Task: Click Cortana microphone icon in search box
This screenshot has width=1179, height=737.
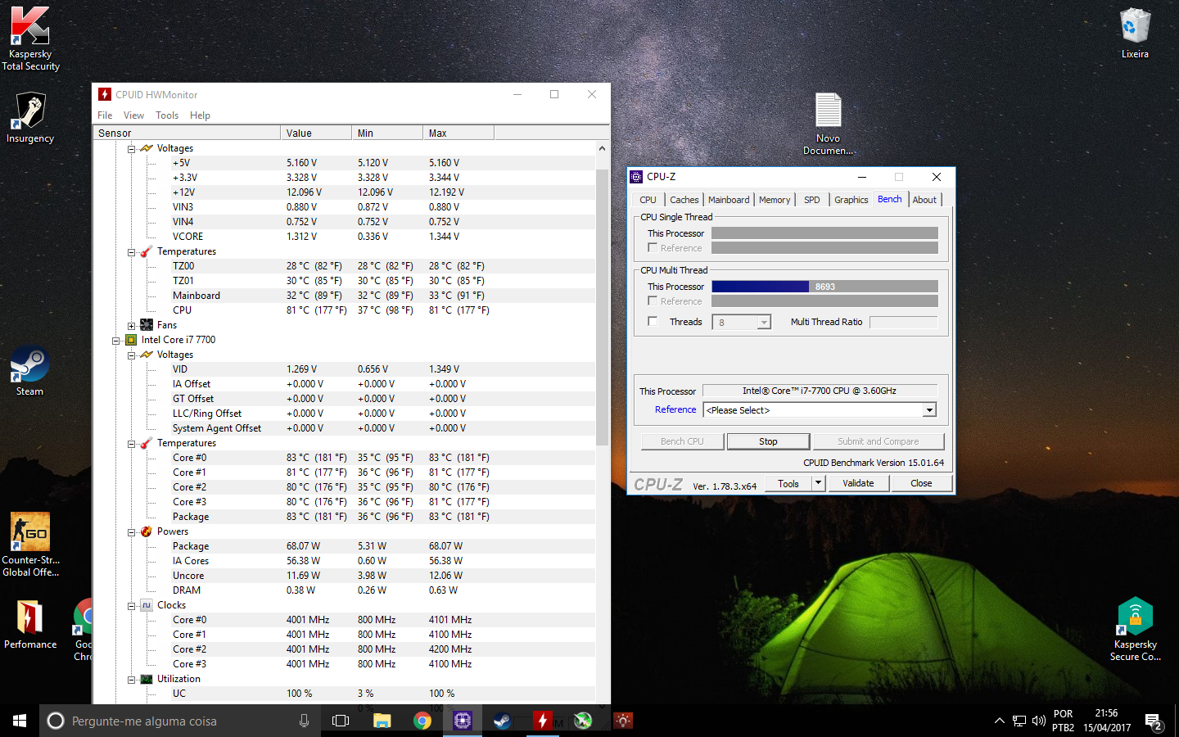Action: point(304,721)
